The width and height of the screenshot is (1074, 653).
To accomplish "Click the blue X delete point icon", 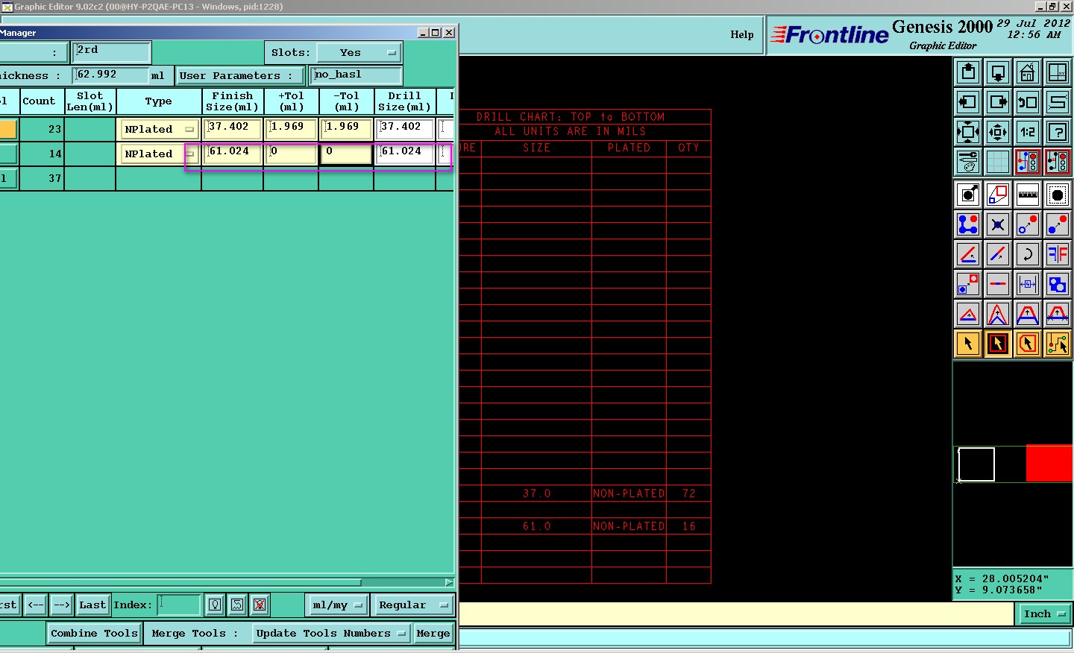I will tap(998, 224).
